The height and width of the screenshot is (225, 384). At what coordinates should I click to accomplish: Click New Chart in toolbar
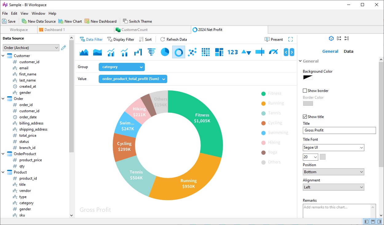[x=70, y=21]
